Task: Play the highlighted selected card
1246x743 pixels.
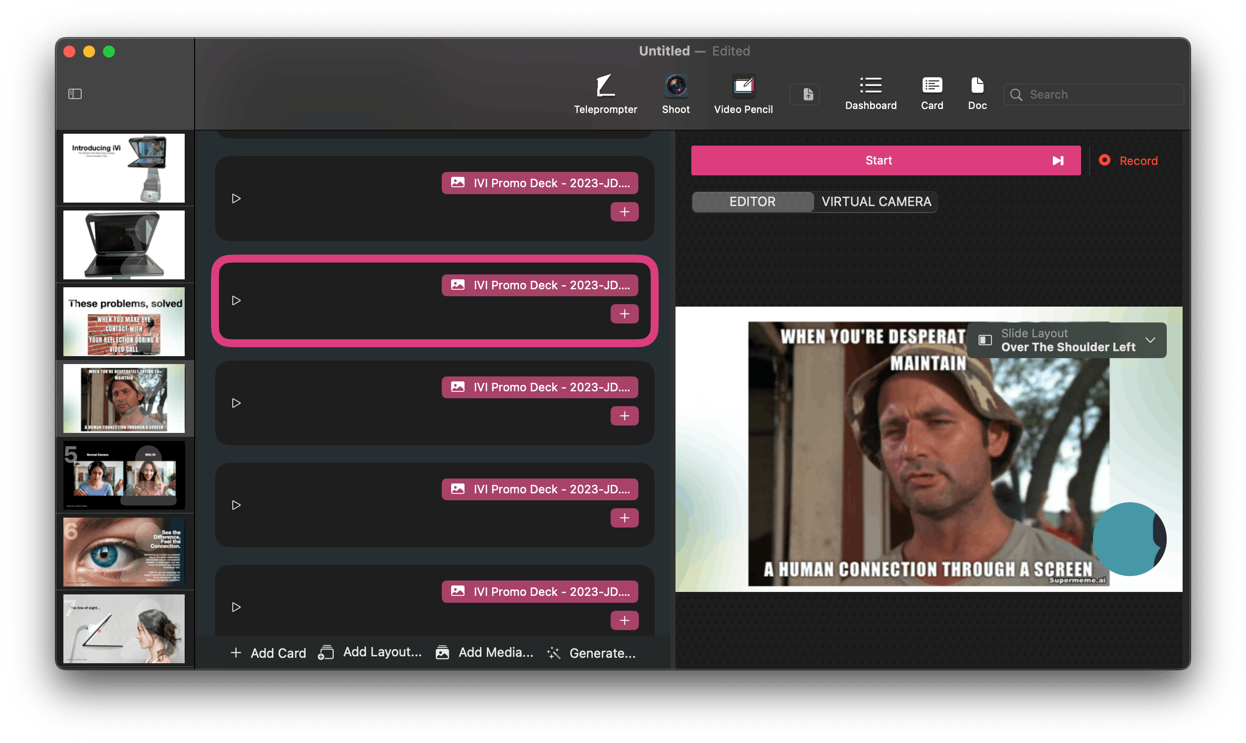Action: [236, 301]
